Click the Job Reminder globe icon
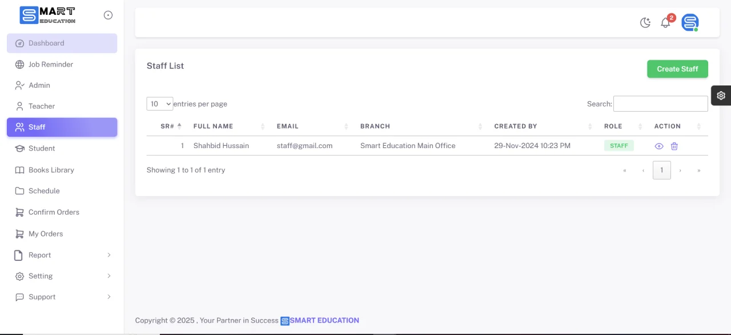The width and height of the screenshot is (731, 335). (19, 64)
